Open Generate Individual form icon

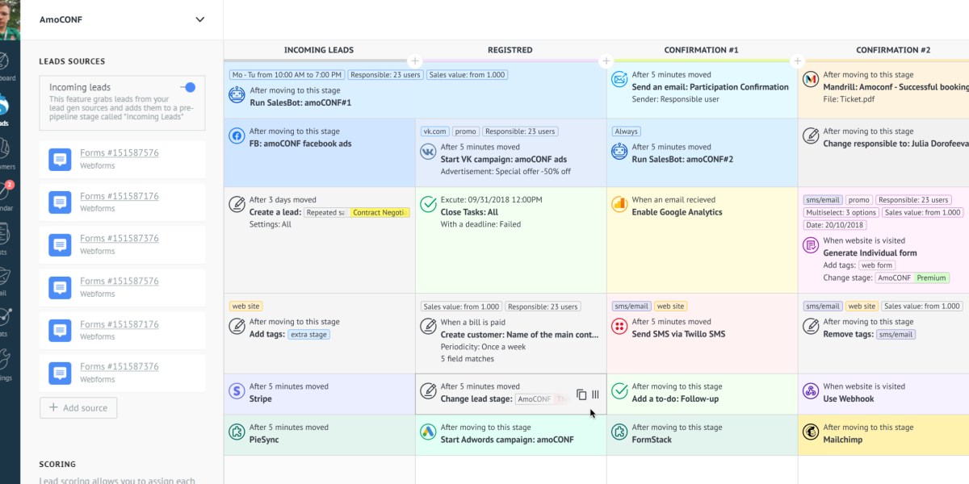point(811,245)
